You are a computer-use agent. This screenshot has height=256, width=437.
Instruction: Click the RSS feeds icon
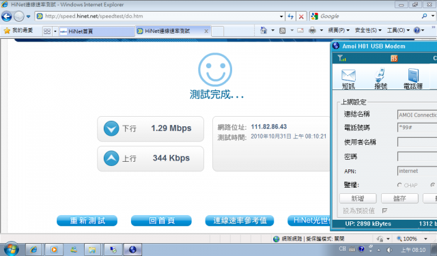coord(282,30)
